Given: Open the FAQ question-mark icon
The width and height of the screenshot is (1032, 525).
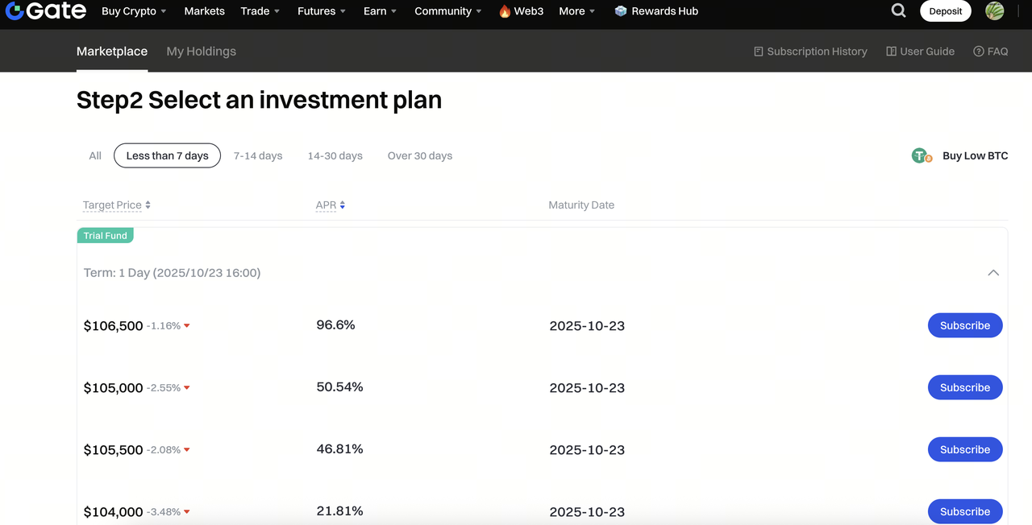Looking at the screenshot, I should click(979, 52).
